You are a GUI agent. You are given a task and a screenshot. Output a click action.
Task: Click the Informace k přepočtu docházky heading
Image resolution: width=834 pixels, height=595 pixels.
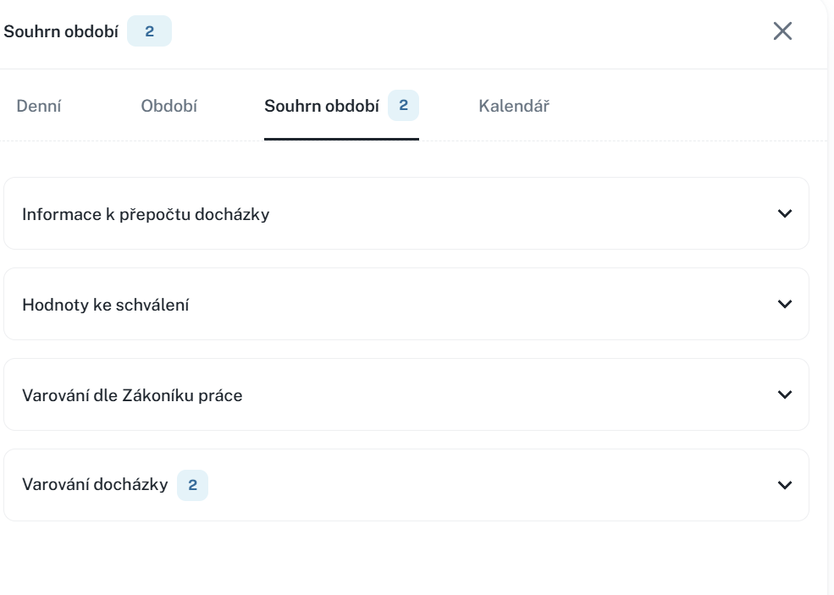point(146,214)
